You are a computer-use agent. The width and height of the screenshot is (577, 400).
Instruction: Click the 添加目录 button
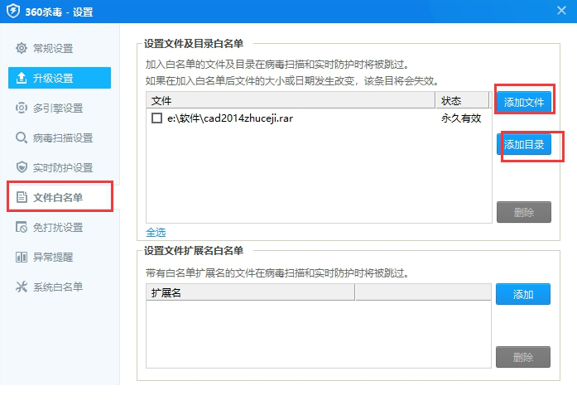click(524, 144)
